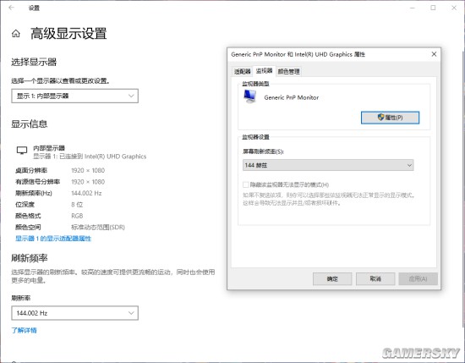This screenshot has width=465, height=363.
Task: Toggle the 隐藏该监视器无法显示的模式 checkbox
Action: [x=245, y=184]
